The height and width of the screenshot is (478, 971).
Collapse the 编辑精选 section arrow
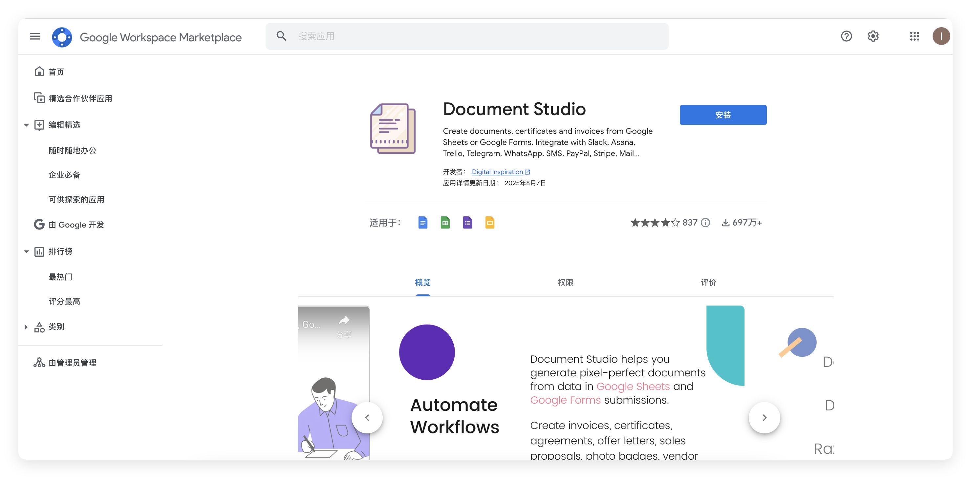[26, 125]
